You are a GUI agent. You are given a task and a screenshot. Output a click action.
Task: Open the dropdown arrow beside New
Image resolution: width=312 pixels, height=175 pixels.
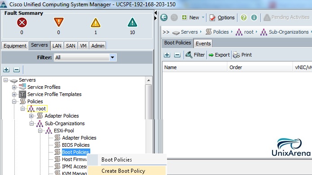(x=203, y=17)
